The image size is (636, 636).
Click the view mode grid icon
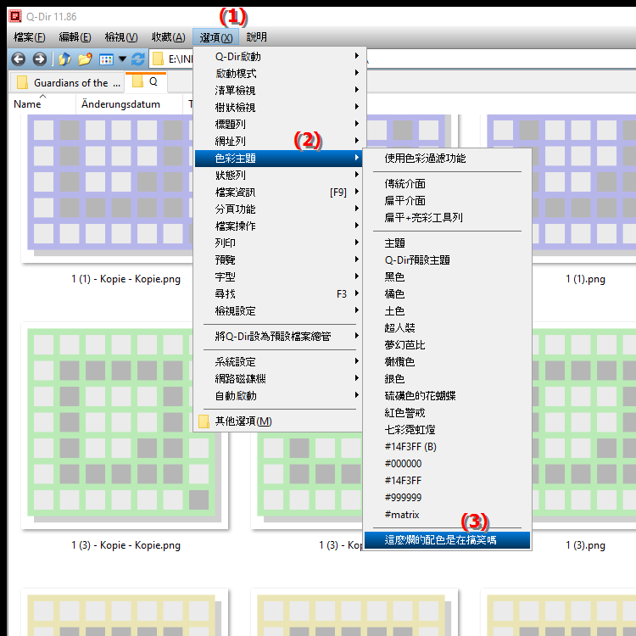106,59
